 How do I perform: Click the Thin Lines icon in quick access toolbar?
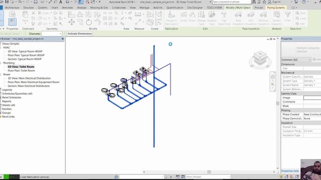click(x=81, y=2)
